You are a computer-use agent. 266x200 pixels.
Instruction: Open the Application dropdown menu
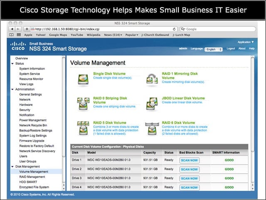(x=246, y=42)
